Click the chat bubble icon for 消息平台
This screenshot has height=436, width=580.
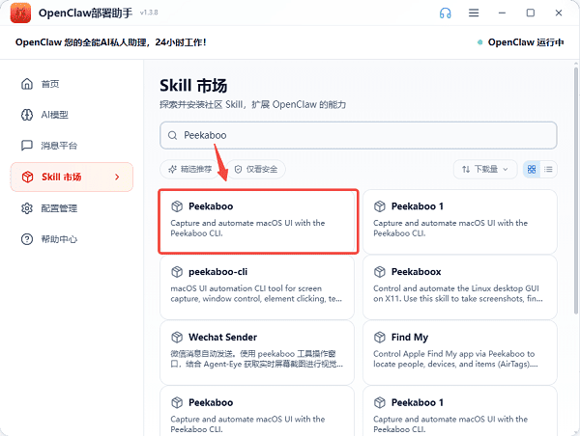(27, 146)
